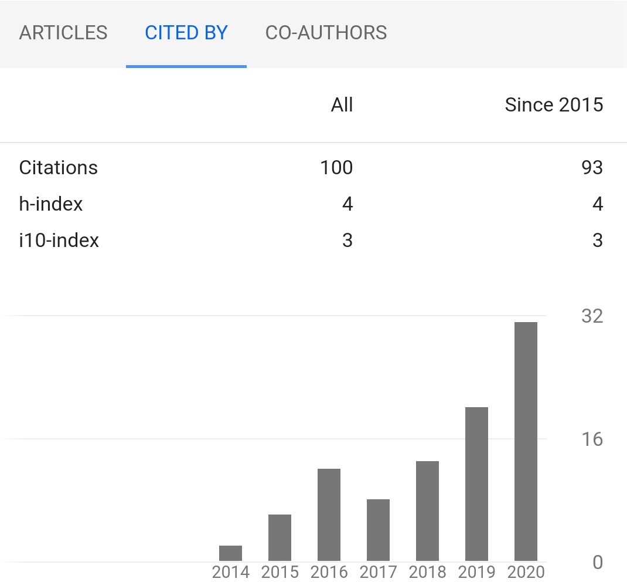The width and height of the screenshot is (627, 582).
Task: Click the 2019 citations bar
Action: pyautogui.click(x=476, y=484)
